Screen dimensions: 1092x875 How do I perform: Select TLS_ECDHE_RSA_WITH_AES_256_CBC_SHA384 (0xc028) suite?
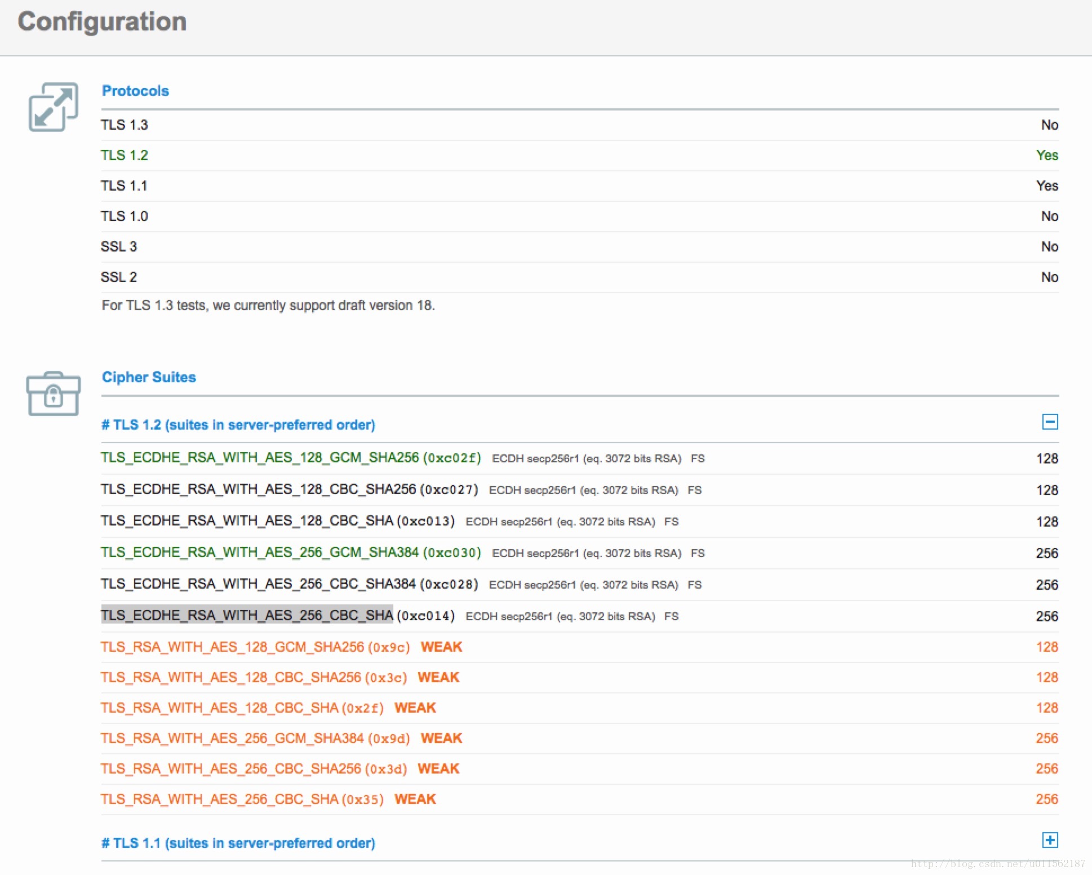coord(289,584)
